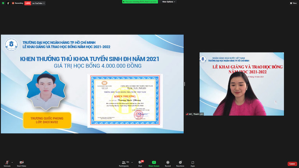Switch layout using the View button
This screenshot has width=299, height=168.
293,3
